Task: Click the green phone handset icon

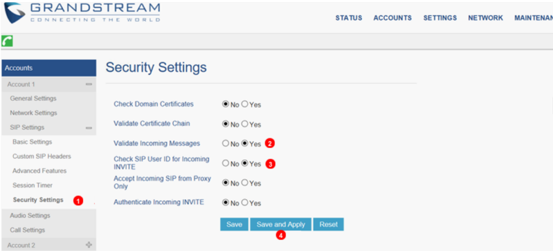Action: point(8,41)
